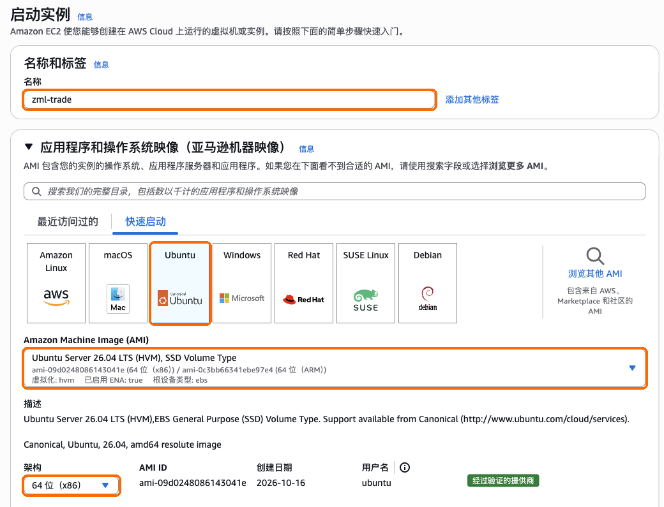The width and height of the screenshot is (664, 507).
Task: Open the Amazon Machine Image dropdown
Action: click(x=335, y=369)
